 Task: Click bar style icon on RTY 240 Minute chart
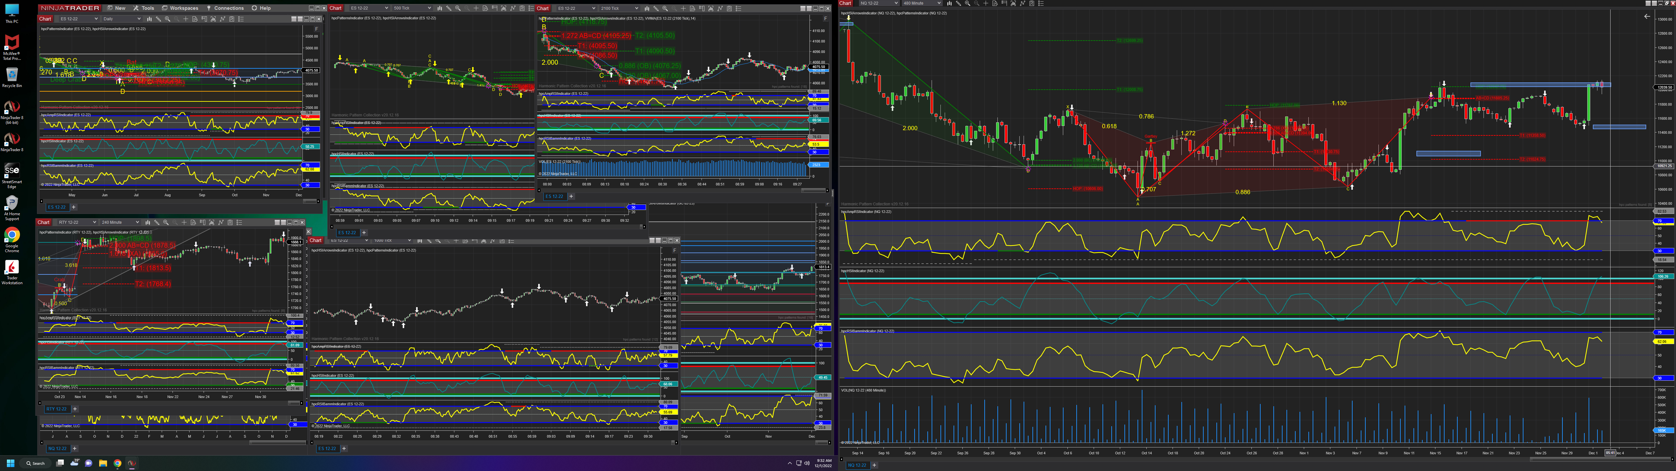148,222
